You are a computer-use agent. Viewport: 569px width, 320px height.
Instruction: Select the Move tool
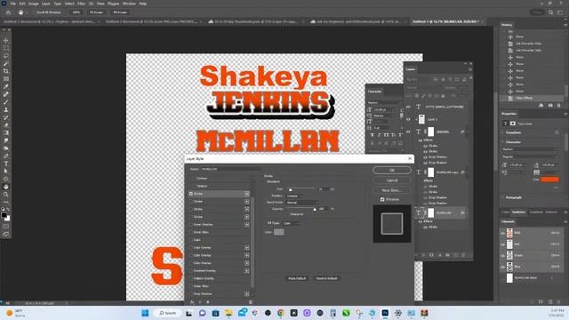click(x=6, y=40)
